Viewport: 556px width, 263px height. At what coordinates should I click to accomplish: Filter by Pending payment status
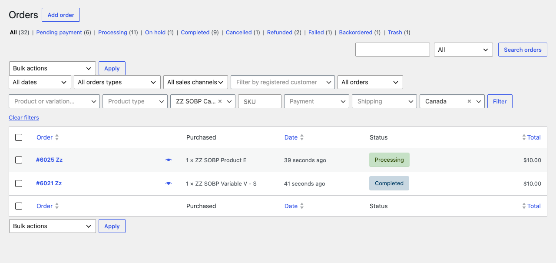click(59, 32)
